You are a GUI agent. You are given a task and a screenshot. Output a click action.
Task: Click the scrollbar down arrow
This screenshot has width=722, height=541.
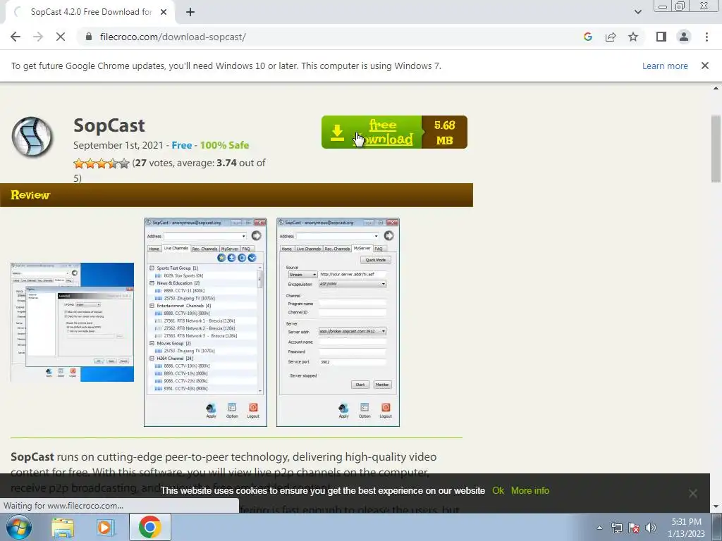coord(716,506)
